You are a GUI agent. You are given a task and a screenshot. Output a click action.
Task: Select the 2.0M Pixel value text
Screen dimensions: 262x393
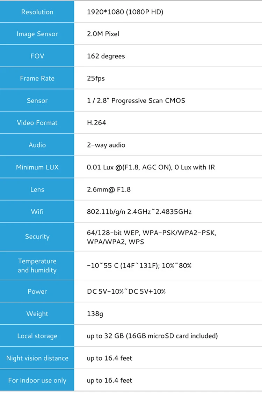pyautogui.click(x=103, y=34)
